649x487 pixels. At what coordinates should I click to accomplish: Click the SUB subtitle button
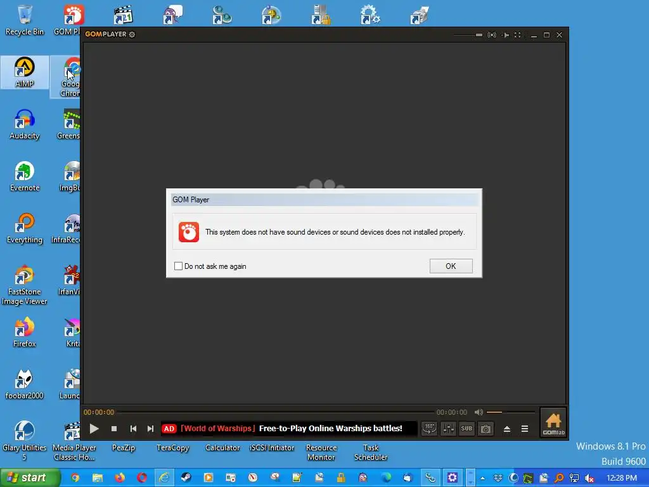[x=466, y=428]
